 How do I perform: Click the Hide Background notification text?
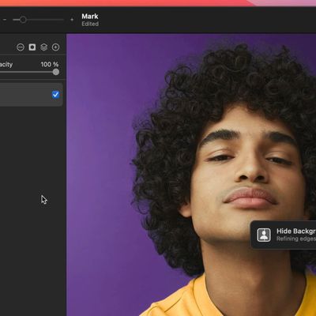point(296,231)
